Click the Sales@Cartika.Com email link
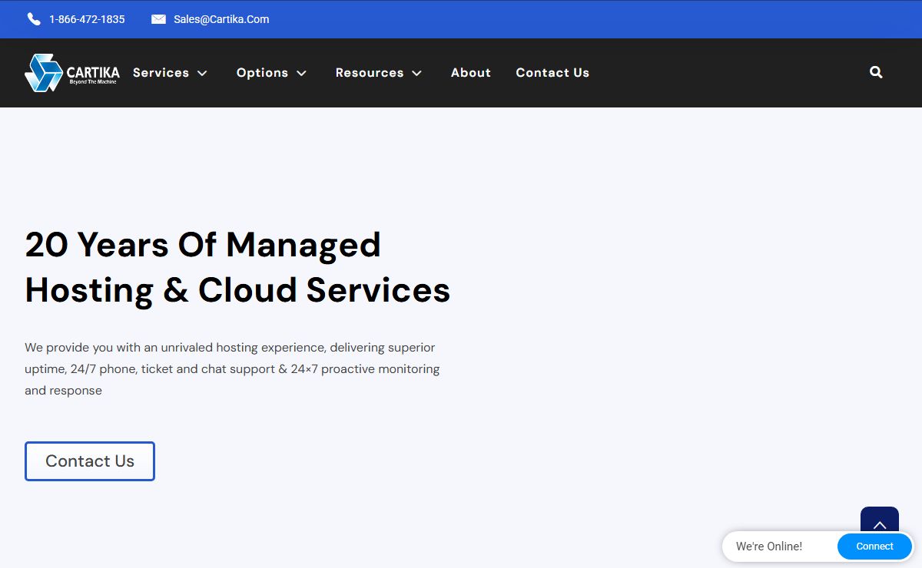 tap(221, 19)
